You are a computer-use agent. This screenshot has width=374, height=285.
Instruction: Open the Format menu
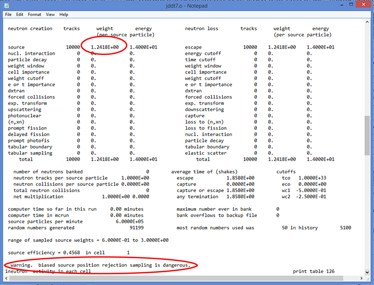[34, 14]
